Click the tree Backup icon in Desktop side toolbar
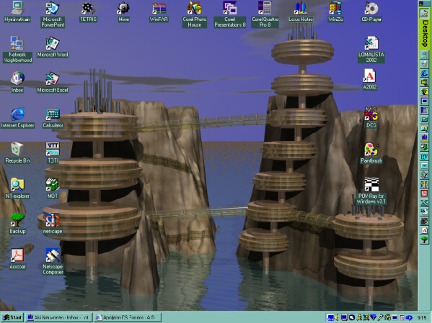This screenshot has height=323, width=432. (424, 240)
